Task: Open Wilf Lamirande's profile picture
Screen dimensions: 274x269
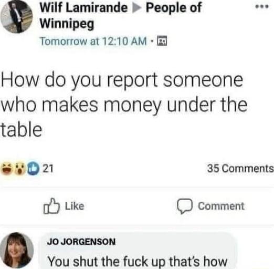Action: (x=16, y=17)
